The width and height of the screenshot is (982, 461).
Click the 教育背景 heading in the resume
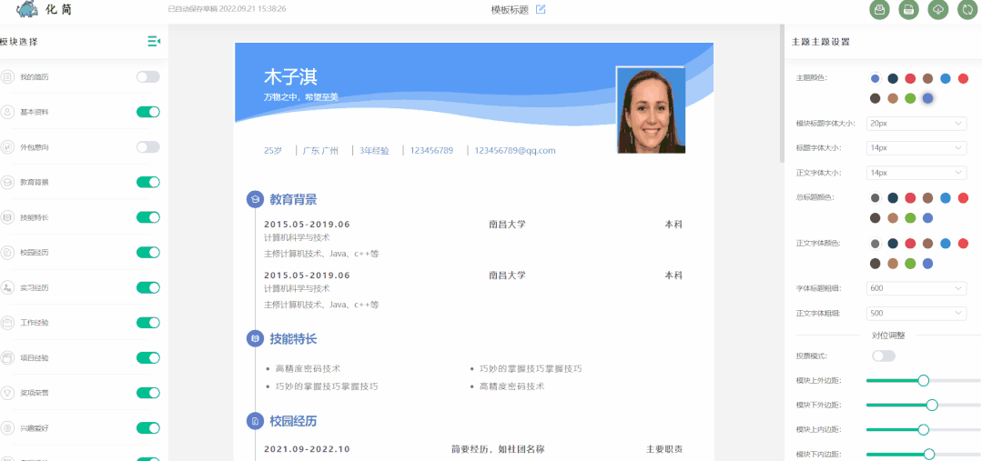293,199
